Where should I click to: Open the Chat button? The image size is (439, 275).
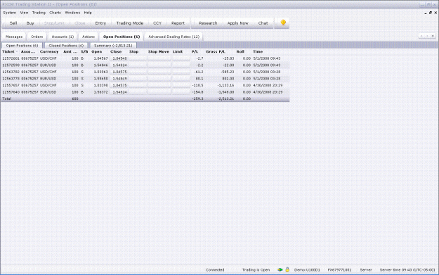[263, 23]
